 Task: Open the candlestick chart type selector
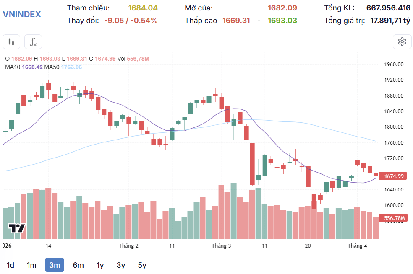11,42
